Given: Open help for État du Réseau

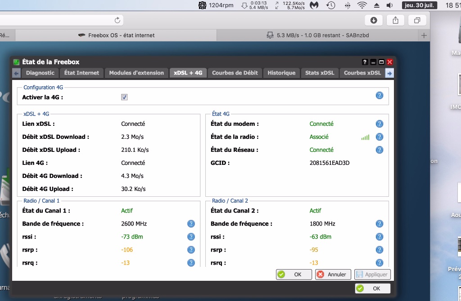Looking at the screenshot, I should 380,150.
